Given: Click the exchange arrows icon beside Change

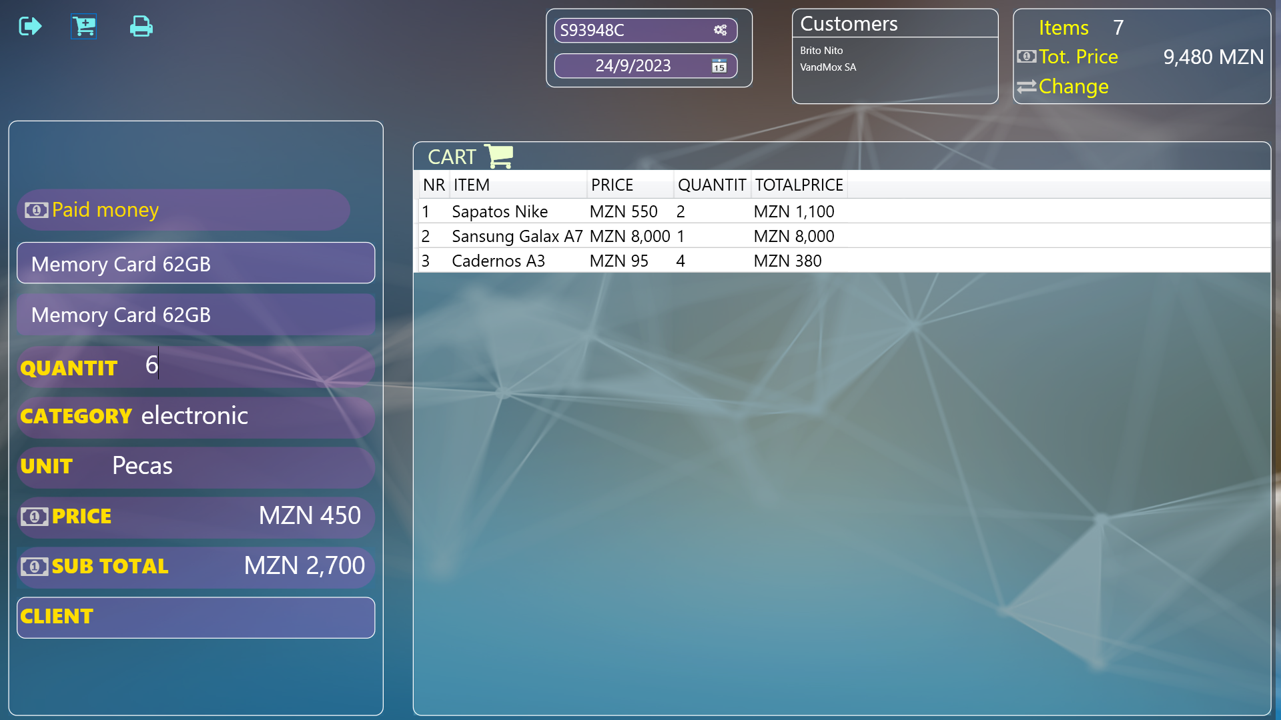Looking at the screenshot, I should coord(1026,87).
